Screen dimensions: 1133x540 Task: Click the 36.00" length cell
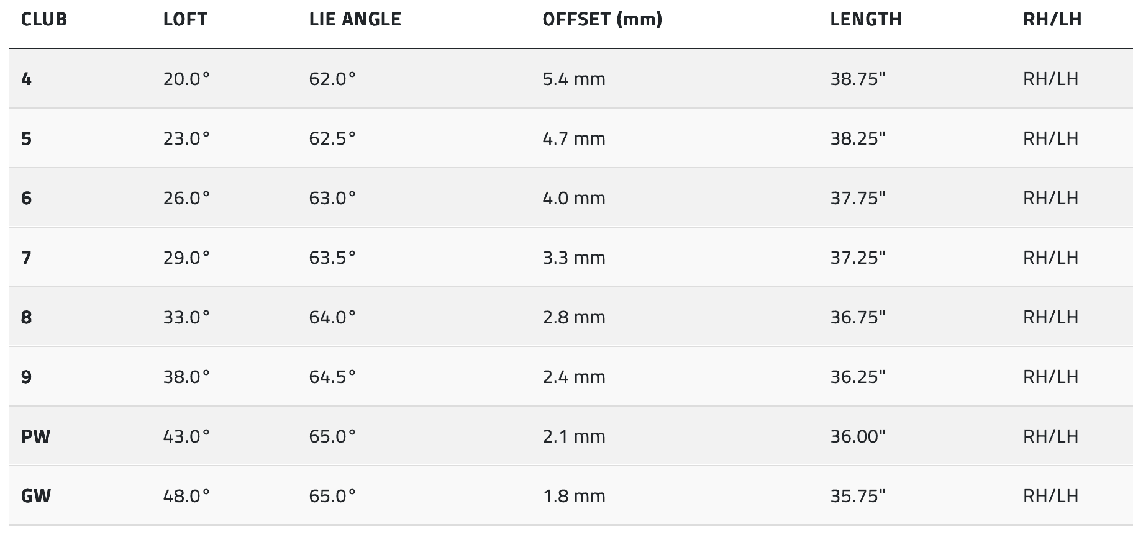coord(857,436)
